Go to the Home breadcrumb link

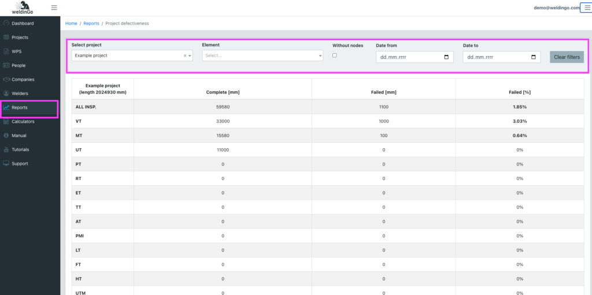71,24
